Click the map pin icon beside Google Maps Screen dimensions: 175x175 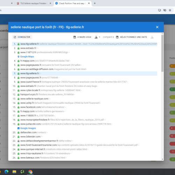18,57
